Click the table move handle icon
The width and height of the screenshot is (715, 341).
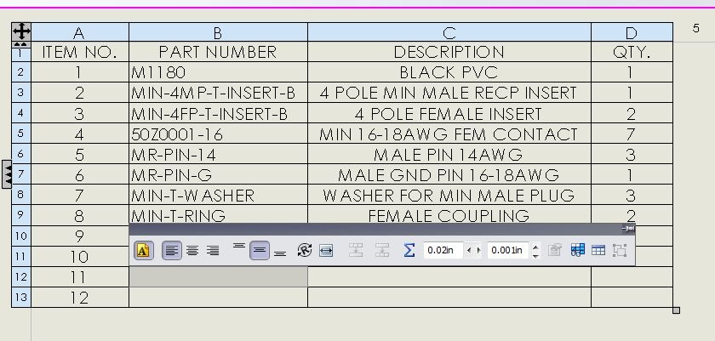[x=21, y=31]
